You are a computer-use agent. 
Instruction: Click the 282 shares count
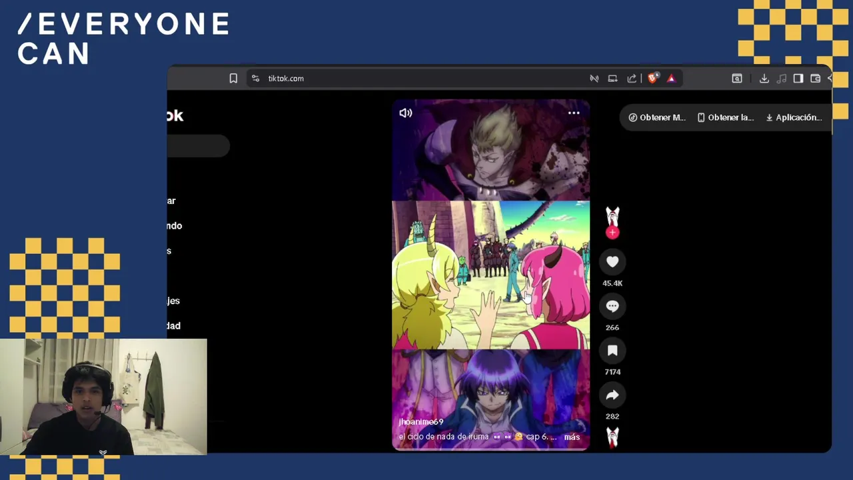point(612,417)
